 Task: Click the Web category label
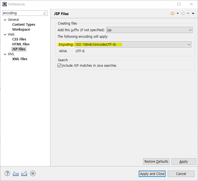coord(11,34)
